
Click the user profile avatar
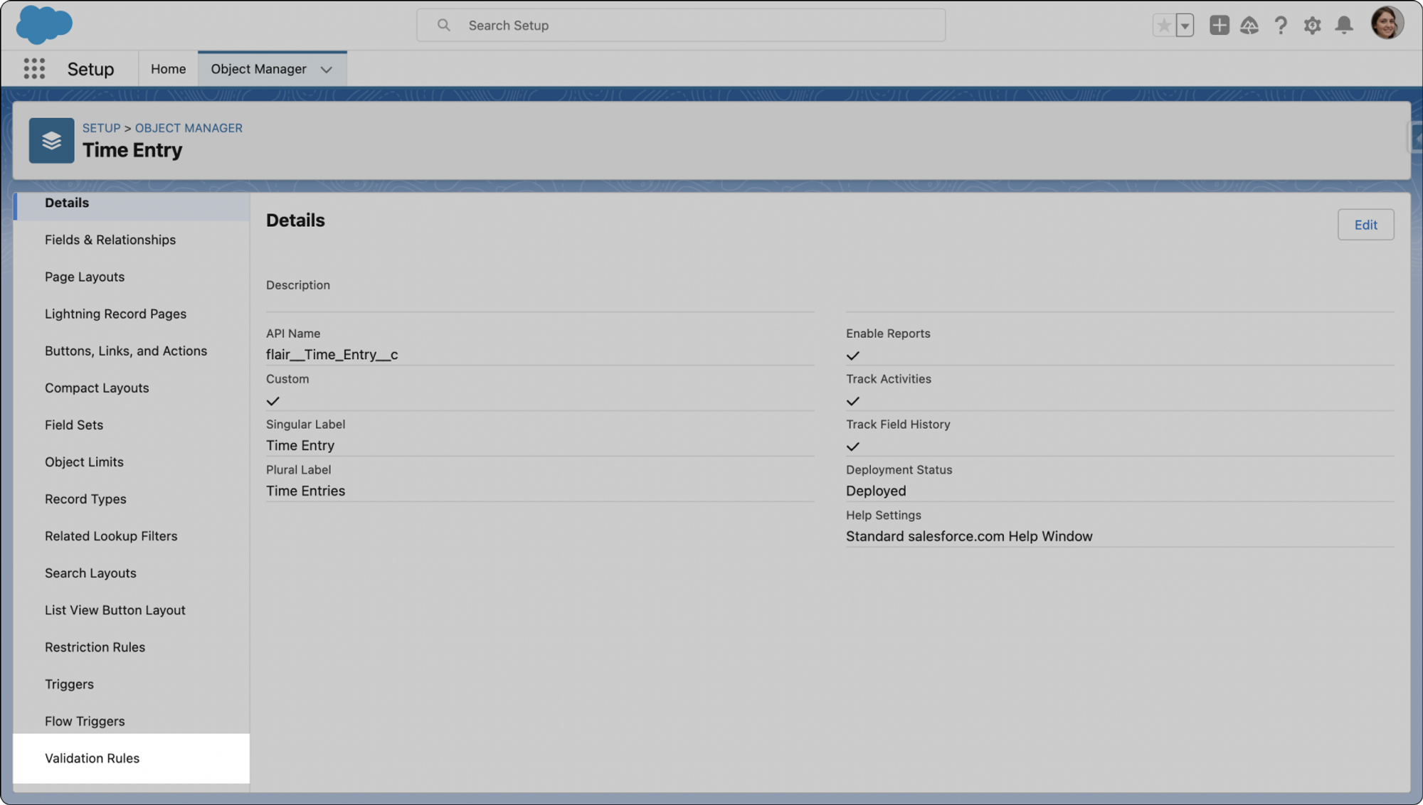pos(1386,23)
